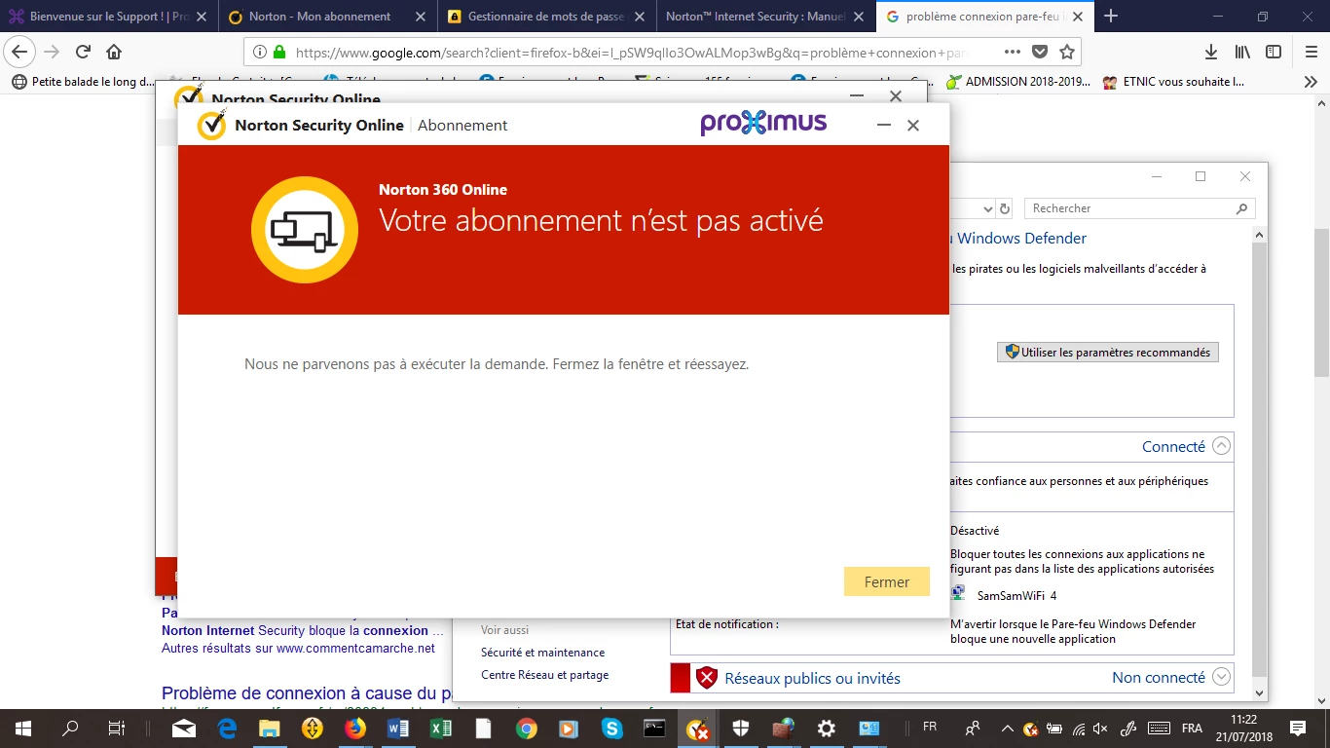Viewport: 1330px width, 748px height.
Task: Switch to 'Norton - Mon abonnement' tab
Action: pyautogui.click(x=326, y=17)
